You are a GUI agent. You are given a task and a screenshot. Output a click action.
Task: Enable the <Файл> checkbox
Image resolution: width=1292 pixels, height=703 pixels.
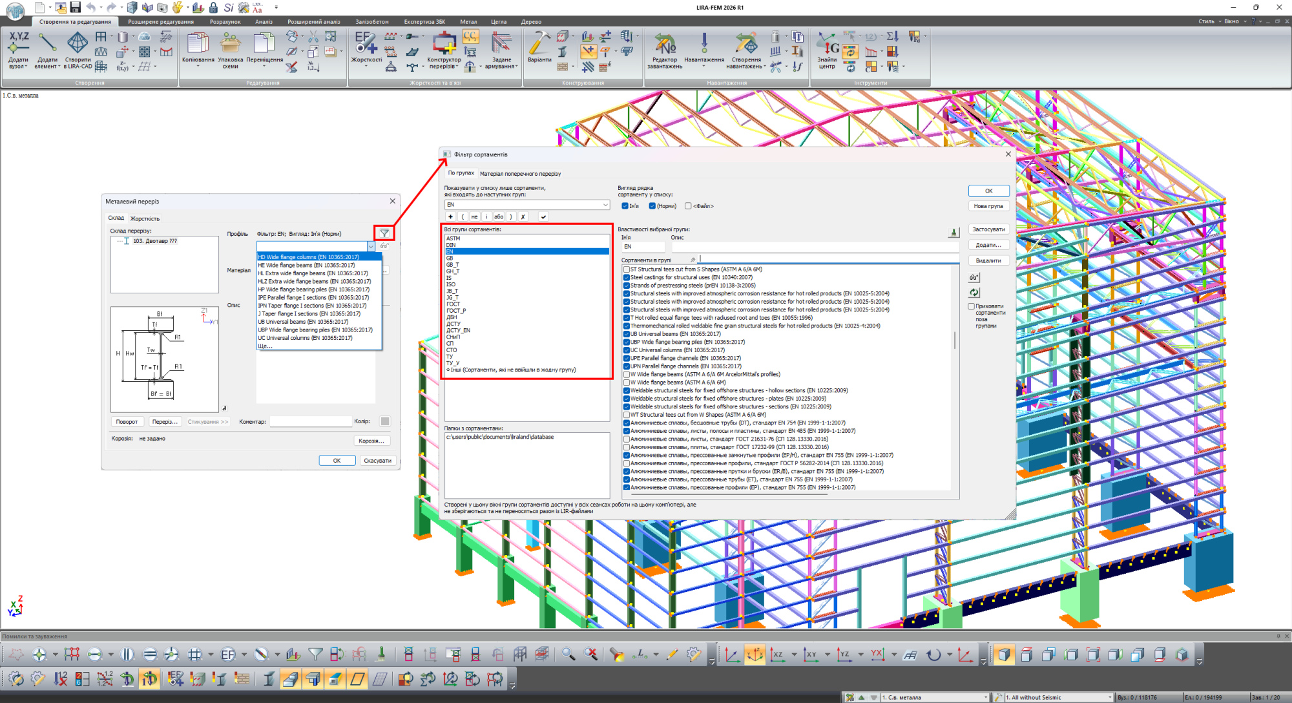688,206
